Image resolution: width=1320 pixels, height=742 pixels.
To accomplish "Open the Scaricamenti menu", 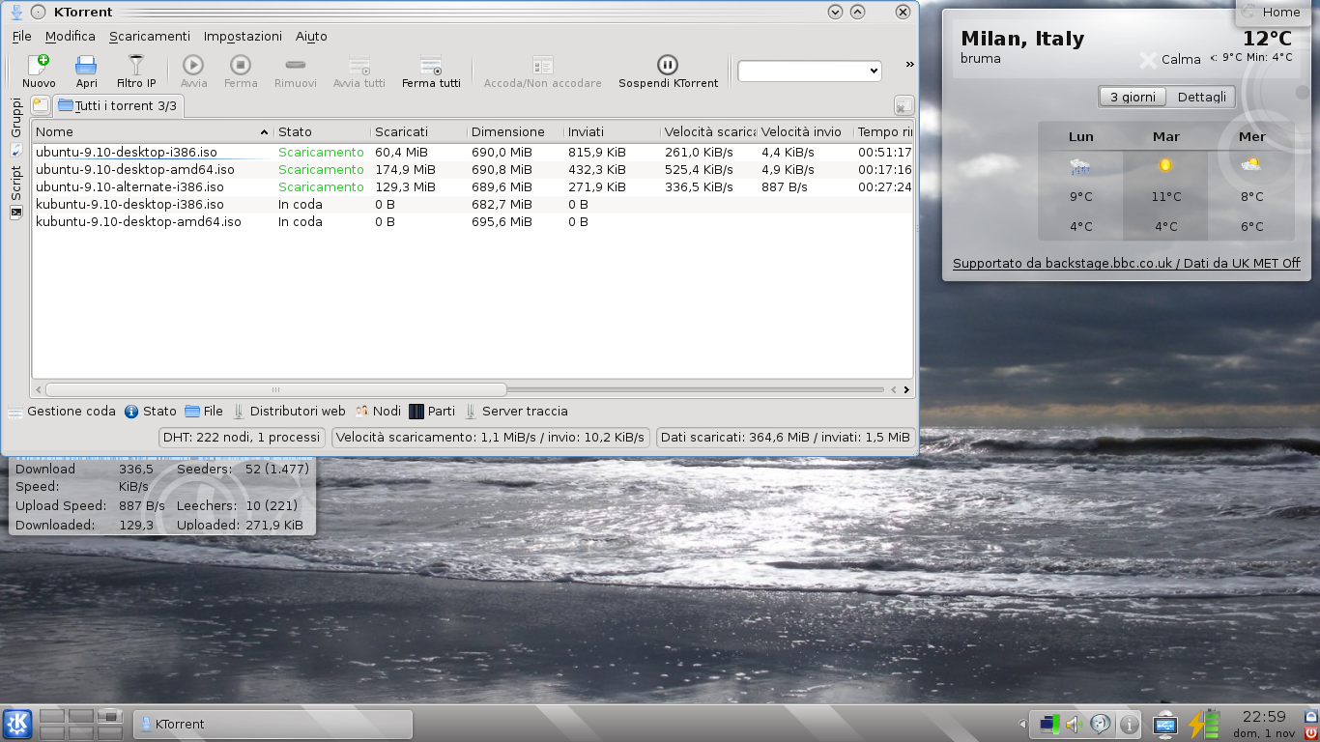I will 149,37.
